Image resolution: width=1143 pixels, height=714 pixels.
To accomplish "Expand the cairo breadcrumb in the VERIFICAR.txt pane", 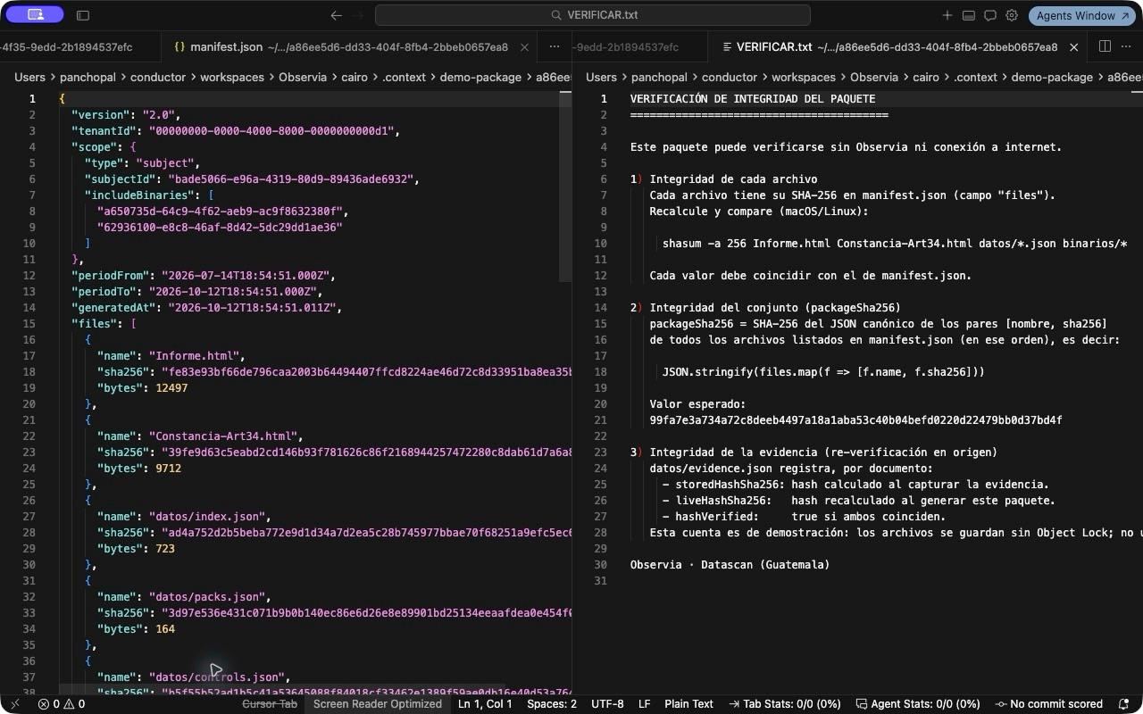I will coord(926,78).
